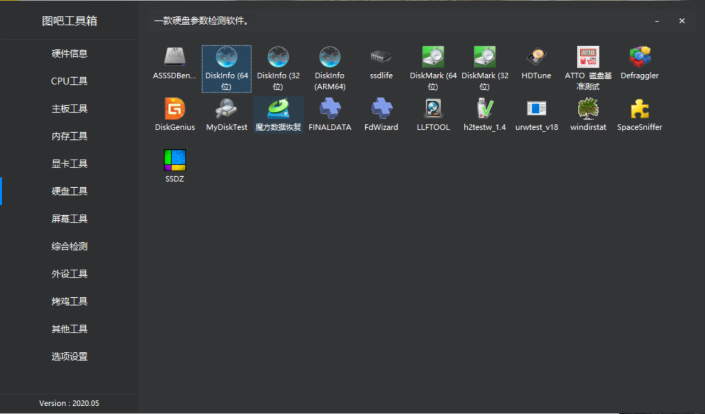Select the 硬盘工具 sidebar item

[x=69, y=191]
